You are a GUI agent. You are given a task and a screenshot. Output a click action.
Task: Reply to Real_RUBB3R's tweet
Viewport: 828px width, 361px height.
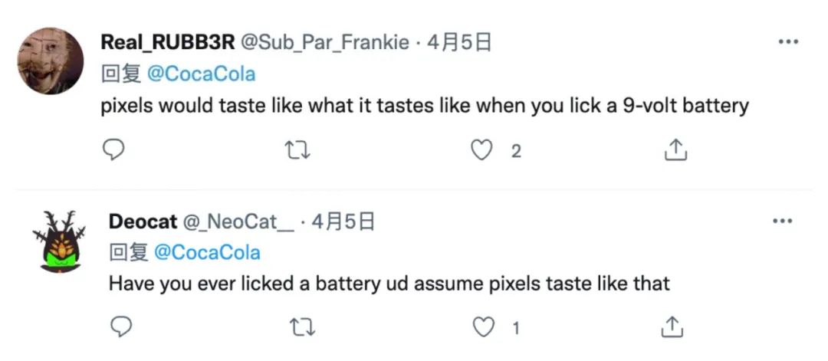pos(113,150)
